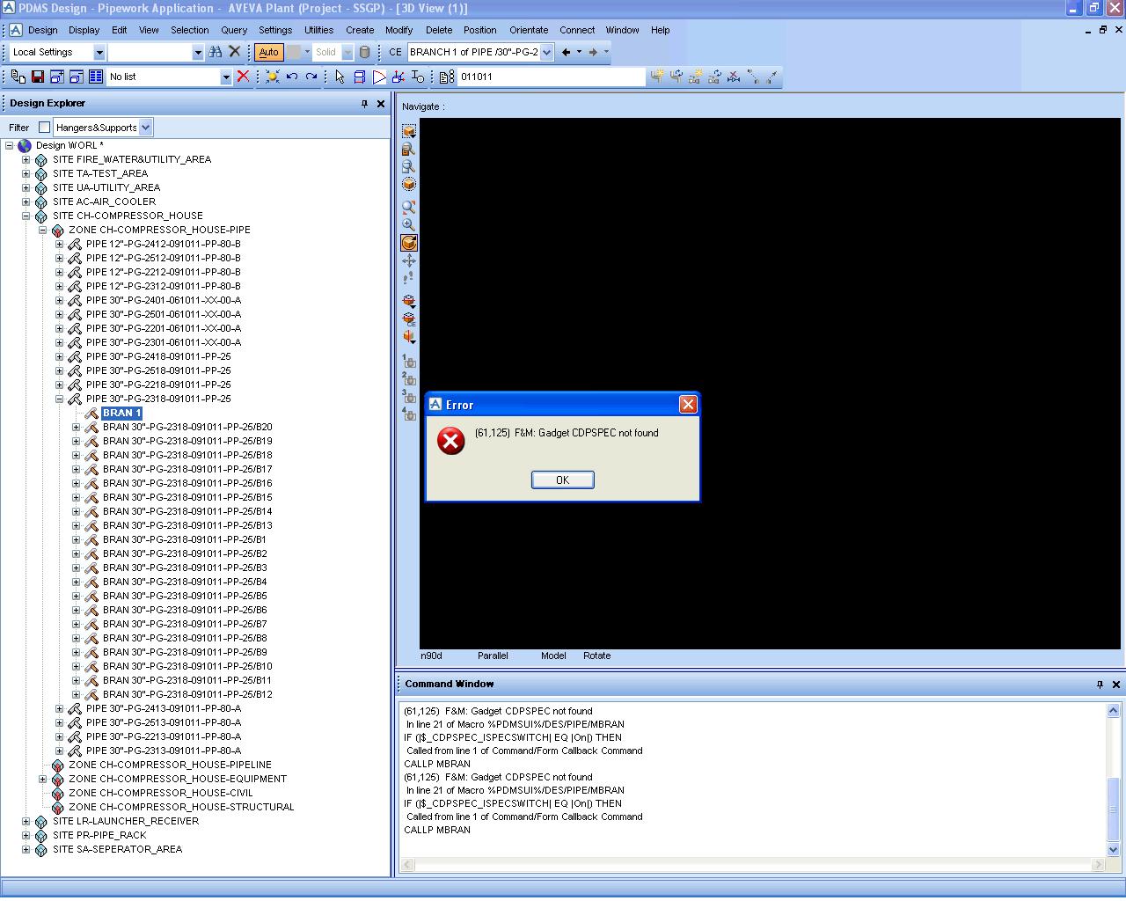Open the Create menu
The height and width of the screenshot is (901, 1126).
click(x=360, y=30)
